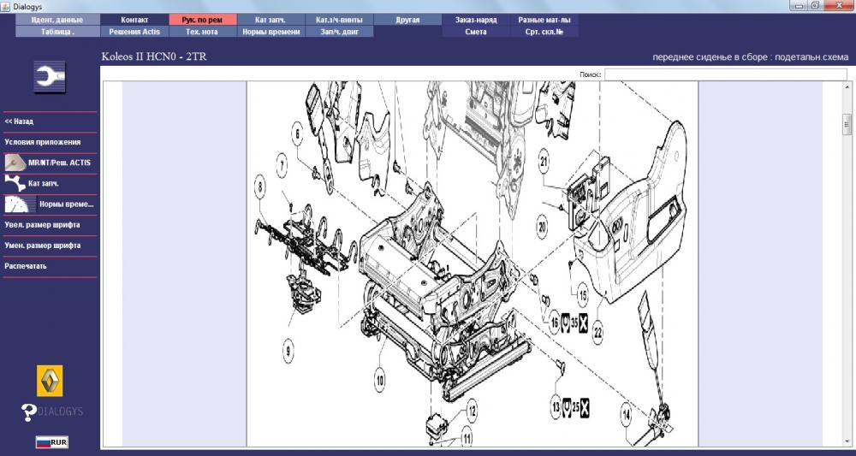Open the Разные мат-лы tab
Screen dimensions: 856x456
[x=544, y=20]
